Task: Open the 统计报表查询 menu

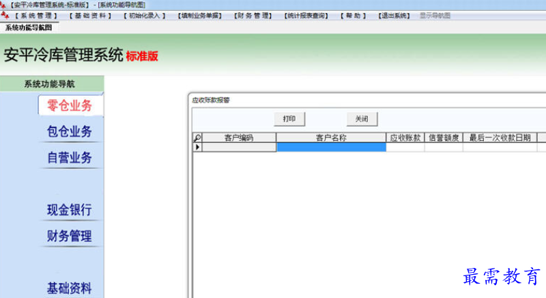Action: (306, 16)
